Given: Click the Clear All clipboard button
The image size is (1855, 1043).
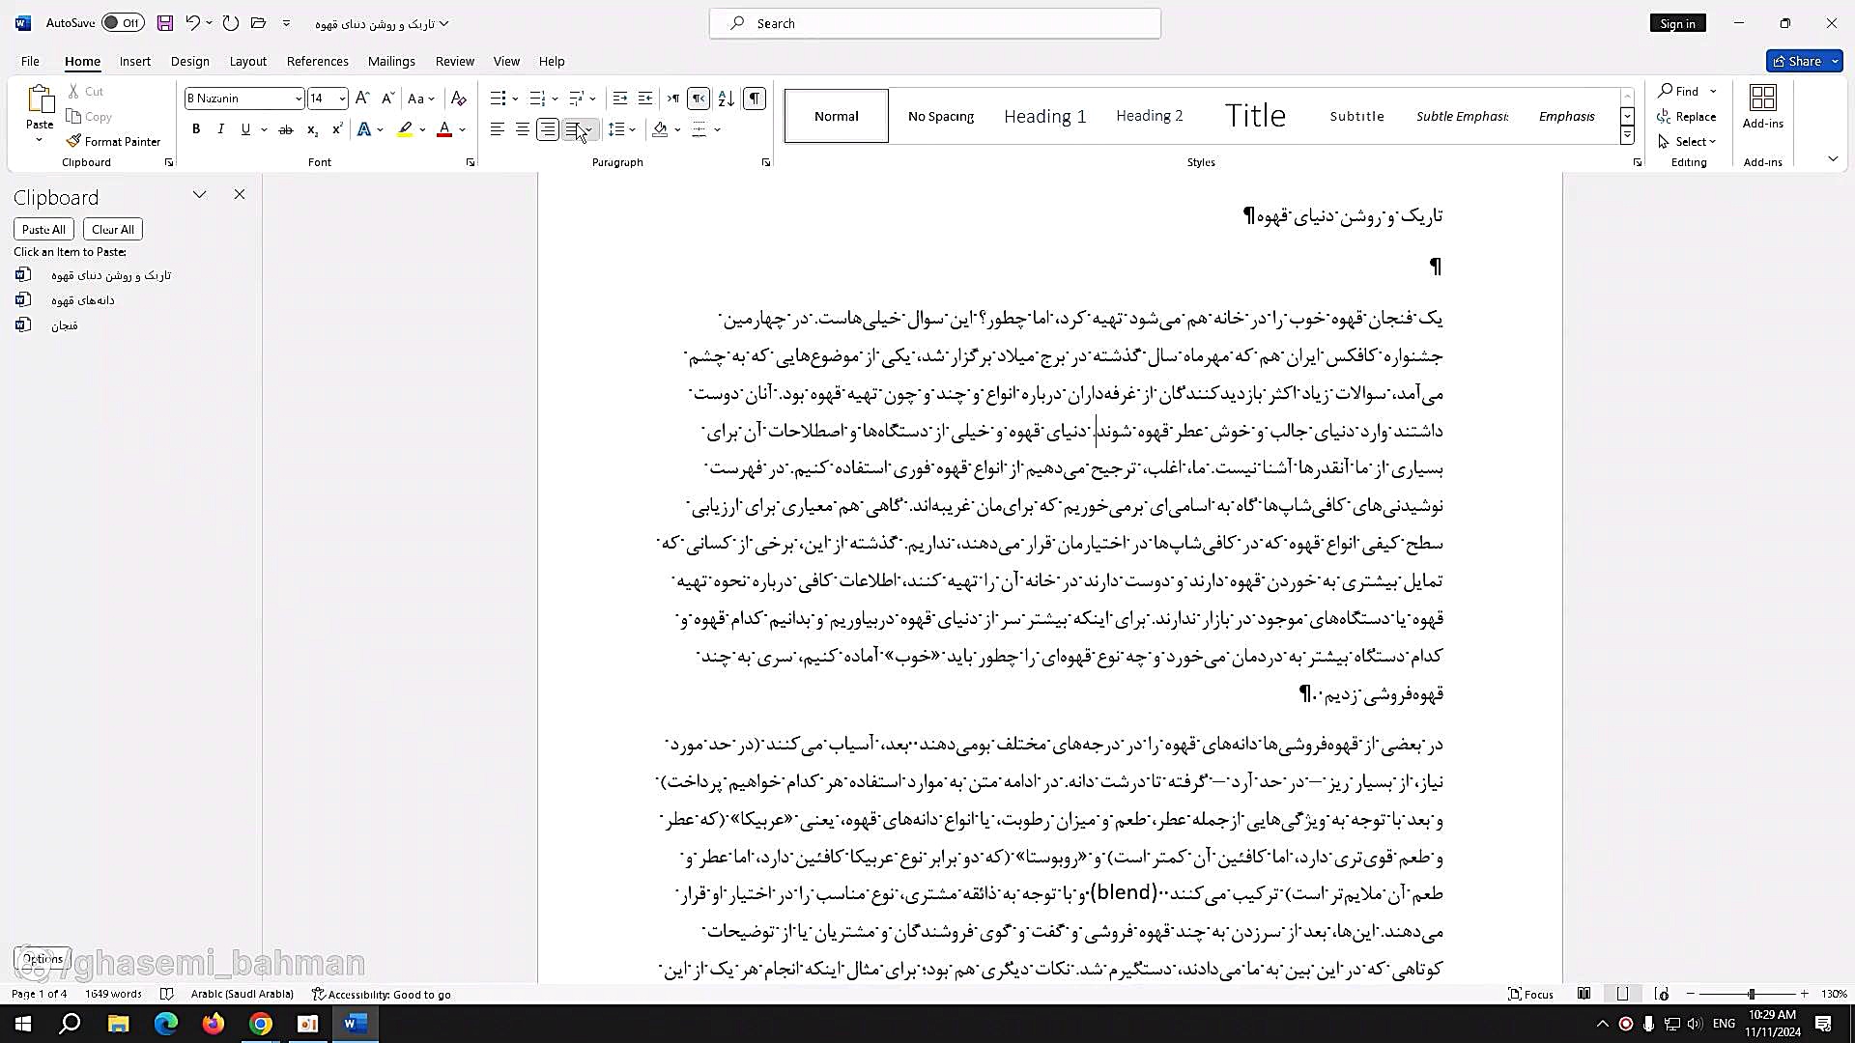Looking at the screenshot, I should tap(113, 230).
